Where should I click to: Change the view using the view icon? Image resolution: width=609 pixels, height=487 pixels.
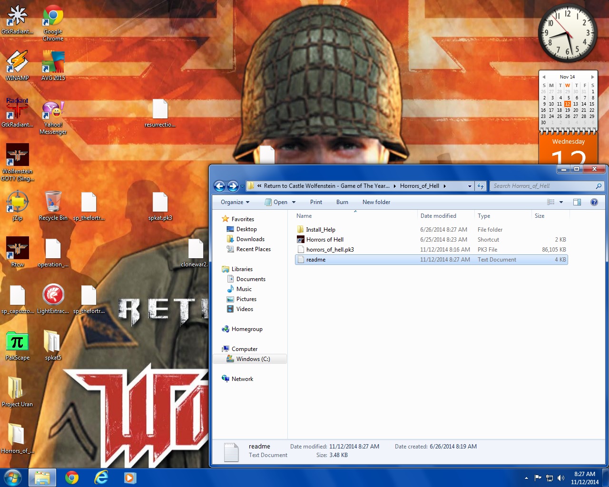click(x=551, y=202)
